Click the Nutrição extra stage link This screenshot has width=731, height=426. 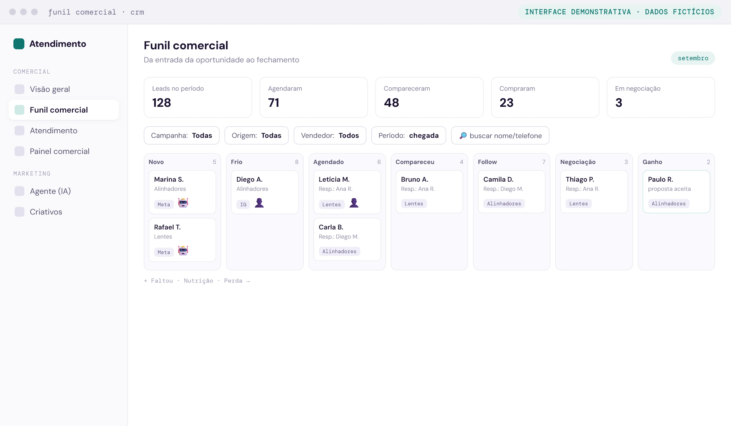click(x=198, y=281)
